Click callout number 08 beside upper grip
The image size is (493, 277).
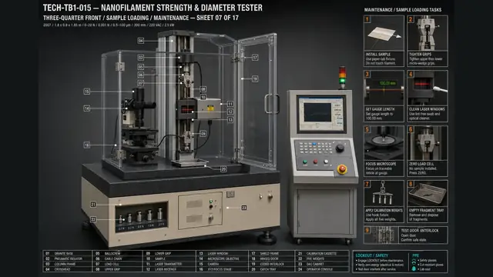(203, 89)
